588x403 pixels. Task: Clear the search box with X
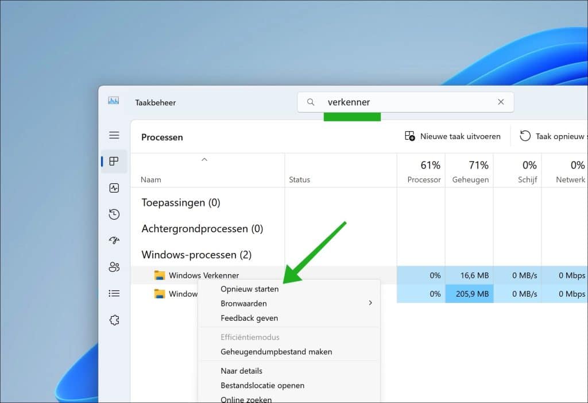point(501,102)
